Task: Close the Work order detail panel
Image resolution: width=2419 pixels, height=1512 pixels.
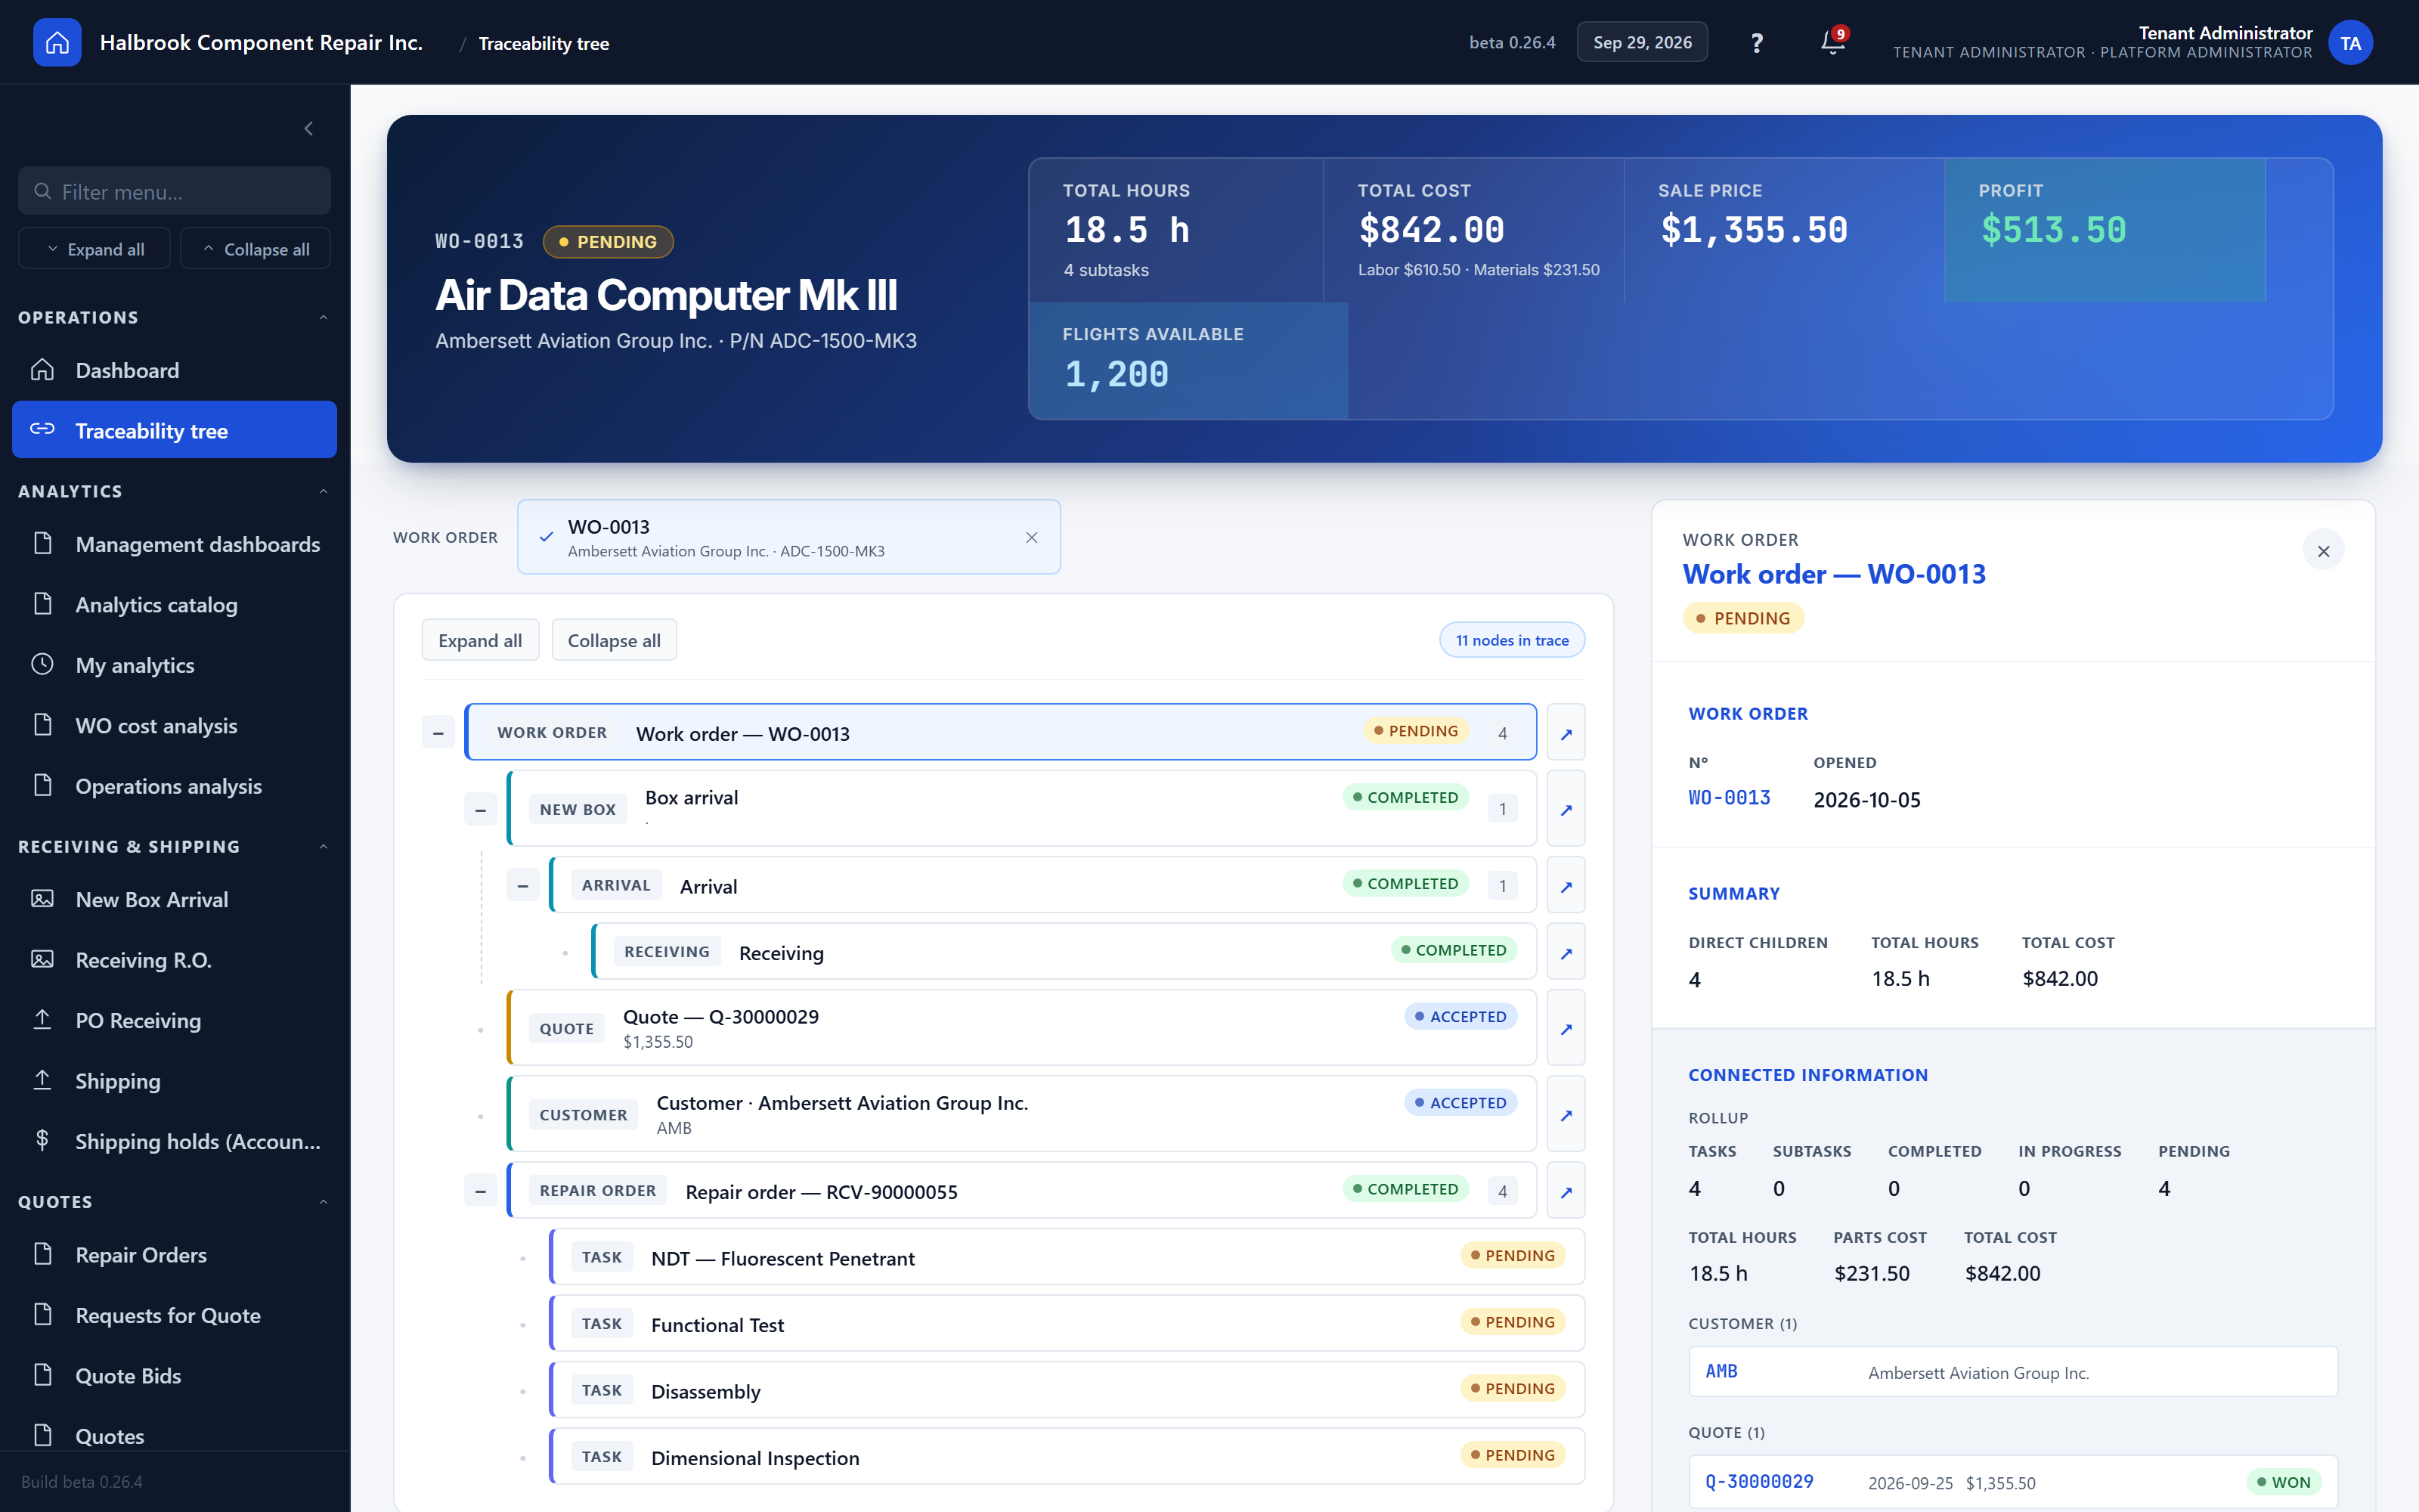Action: [x=2323, y=550]
